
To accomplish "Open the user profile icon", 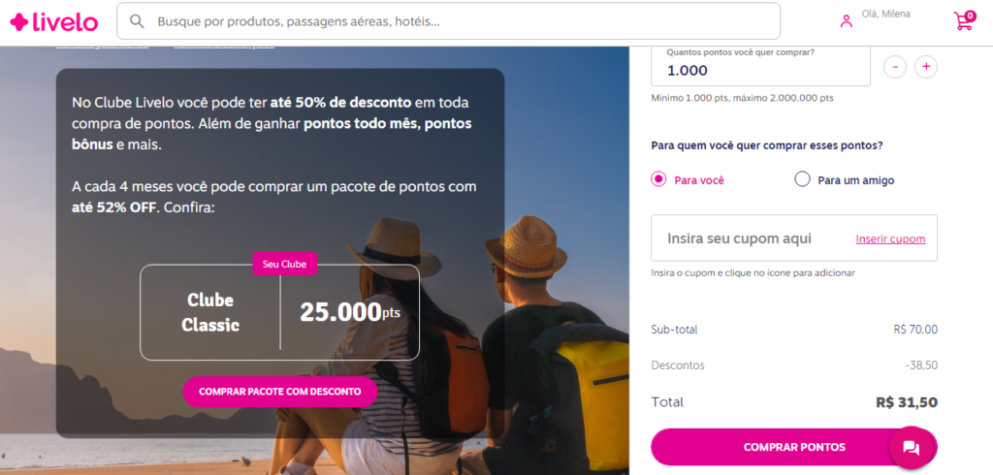I will coord(846,21).
